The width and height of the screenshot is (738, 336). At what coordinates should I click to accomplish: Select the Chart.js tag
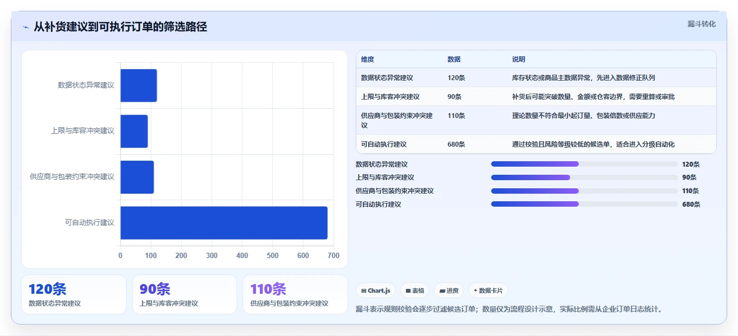point(376,291)
